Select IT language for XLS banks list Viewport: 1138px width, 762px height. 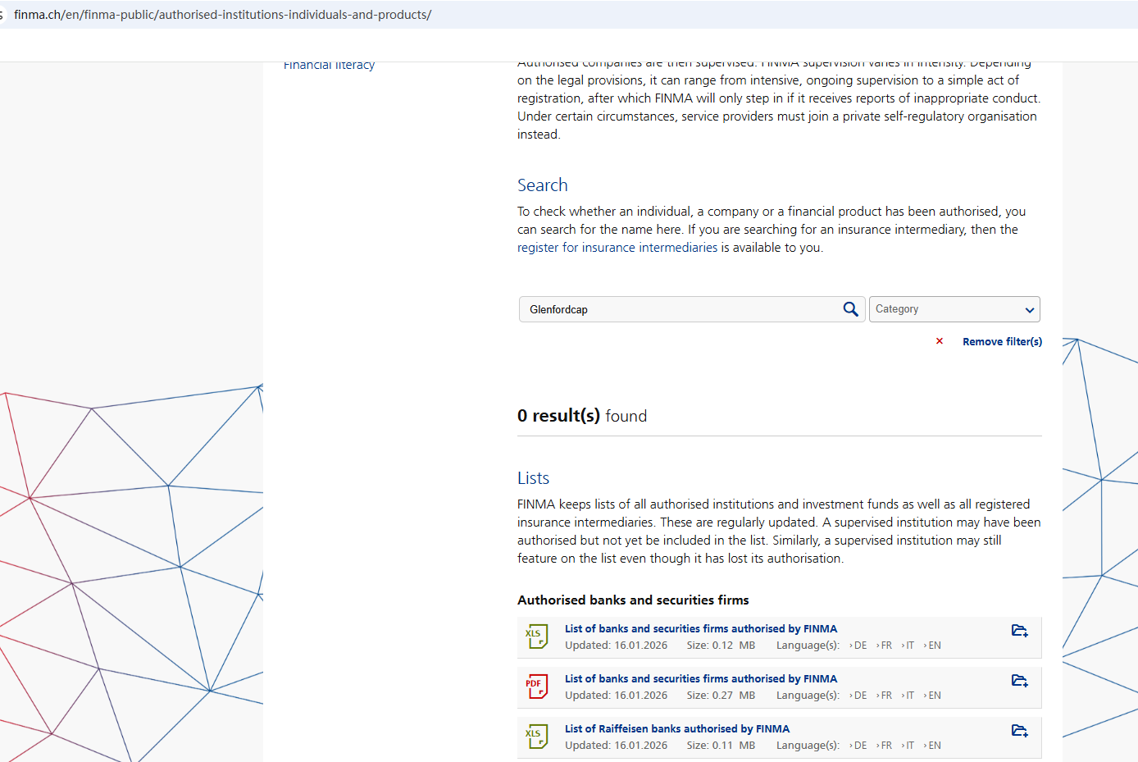coord(909,646)
